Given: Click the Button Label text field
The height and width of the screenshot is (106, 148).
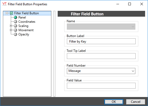Looking at the screenshot, I should point(101,41).
